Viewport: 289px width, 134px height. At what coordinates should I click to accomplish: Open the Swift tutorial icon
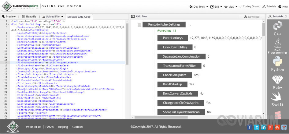click(x=277, y=99)
